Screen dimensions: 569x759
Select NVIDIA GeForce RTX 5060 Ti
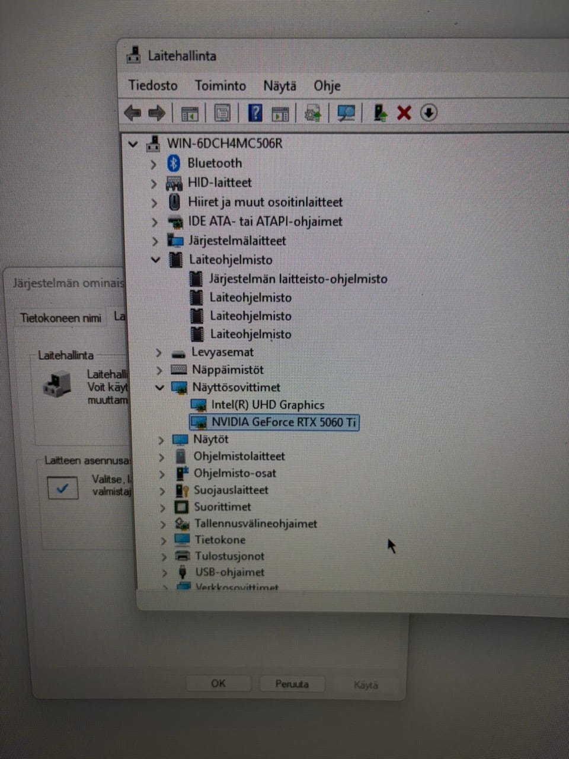[274, 422]
